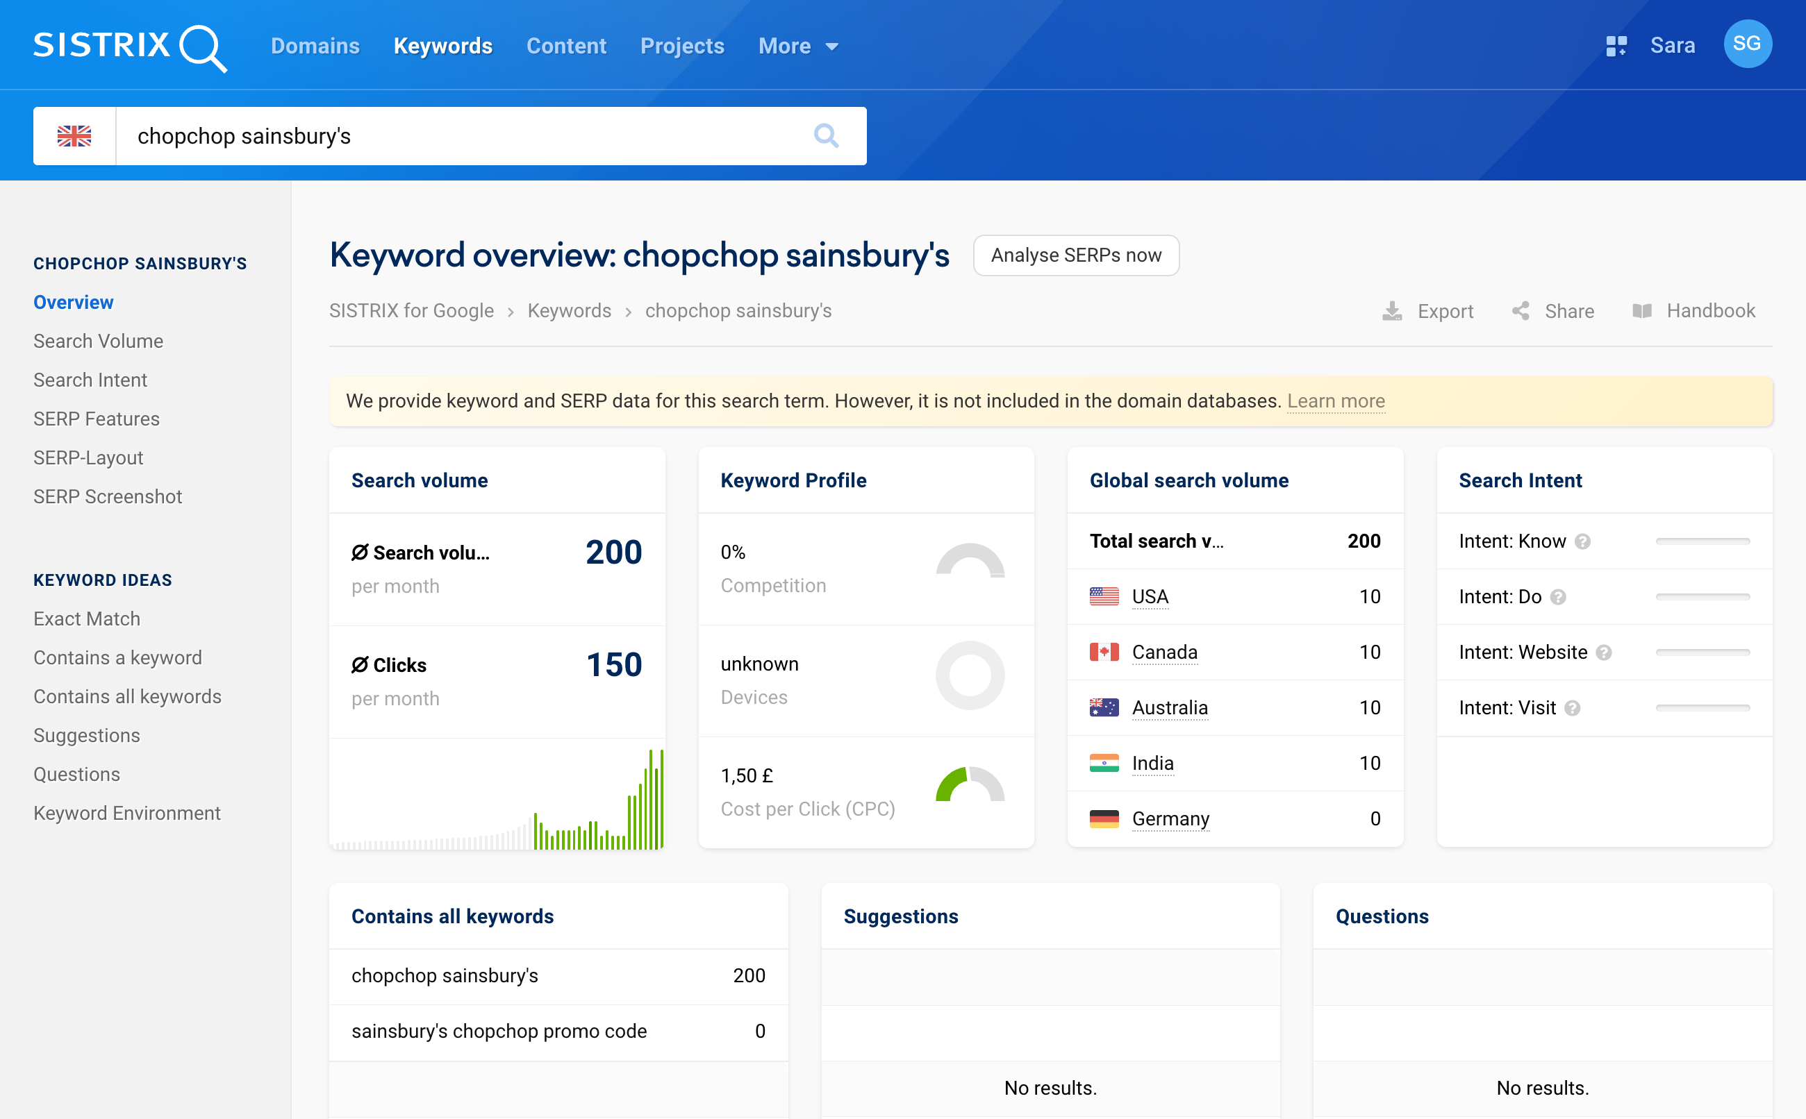Click the search magnifier icon in search box
Viewport: 1806px width, 1119px height.
click(x=826, y=135)
